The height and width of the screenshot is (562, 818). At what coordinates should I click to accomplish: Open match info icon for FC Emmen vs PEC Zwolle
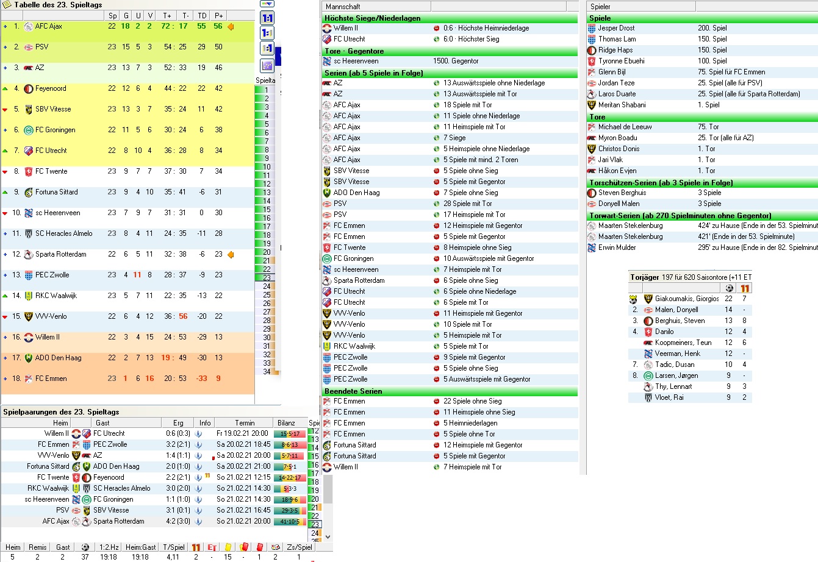coord(198,445)
